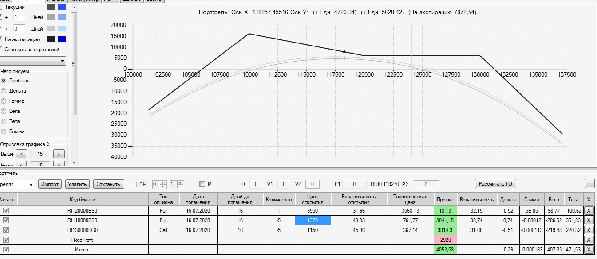
Task: Click Тета column header
Action: click(x=573, y=200)
